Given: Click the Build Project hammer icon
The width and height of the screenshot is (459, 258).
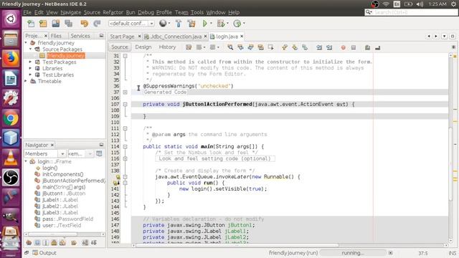Looking at the screenshot, I should [179, 24].
